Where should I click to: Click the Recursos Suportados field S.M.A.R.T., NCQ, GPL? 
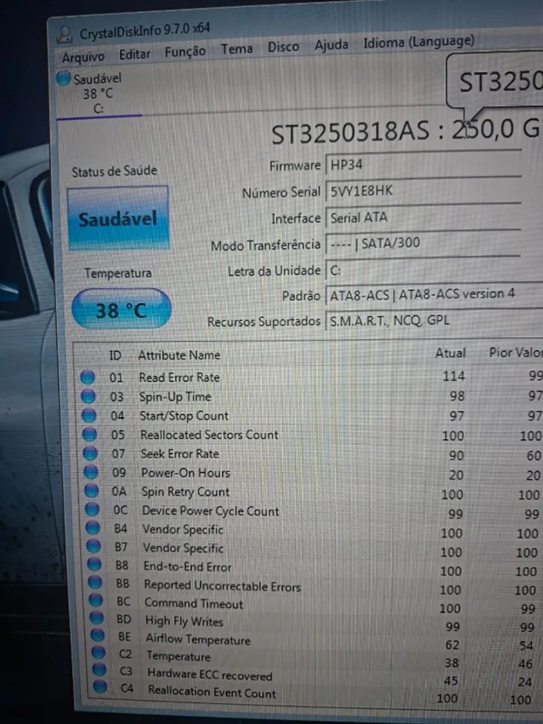click(x=434, y=320)
